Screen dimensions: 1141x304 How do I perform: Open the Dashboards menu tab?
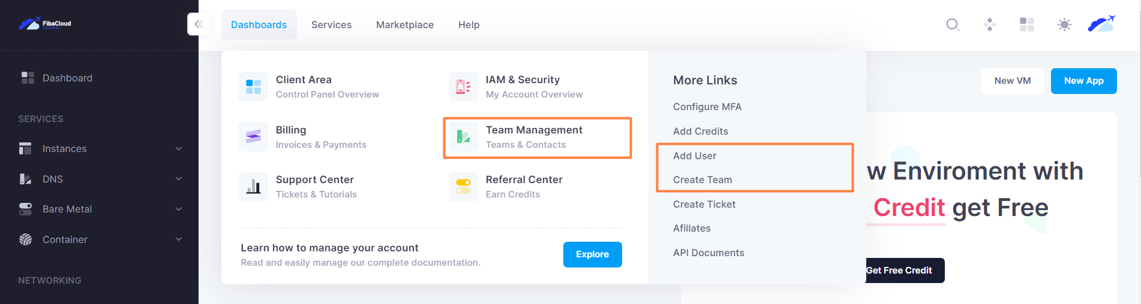tap(259, 25)
